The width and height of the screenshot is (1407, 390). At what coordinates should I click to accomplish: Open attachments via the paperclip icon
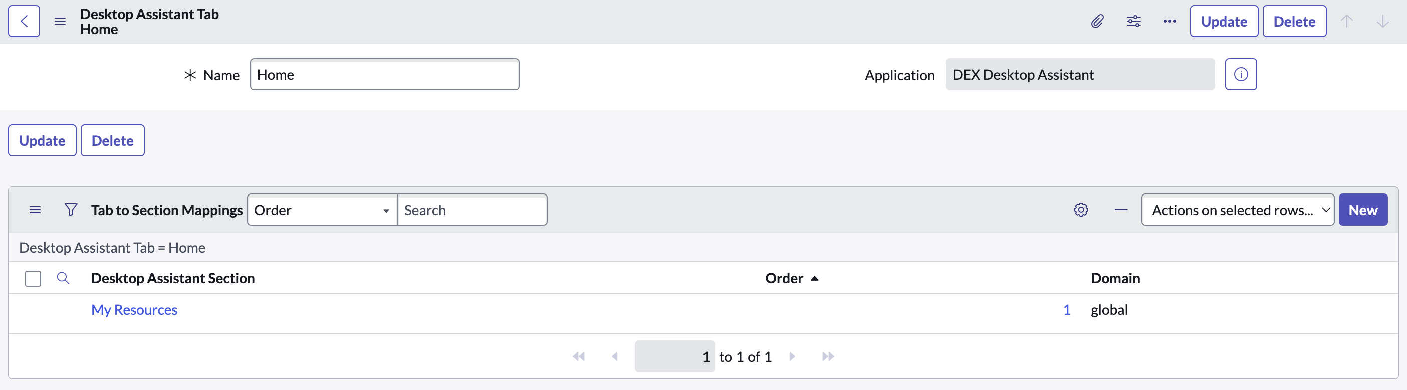coord(1097,21)
